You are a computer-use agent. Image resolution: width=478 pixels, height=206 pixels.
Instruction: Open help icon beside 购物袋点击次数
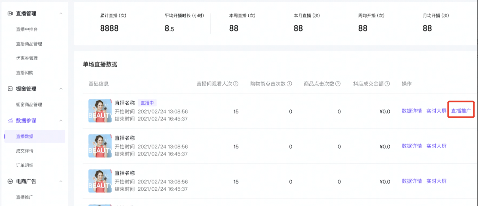(289, 84)
